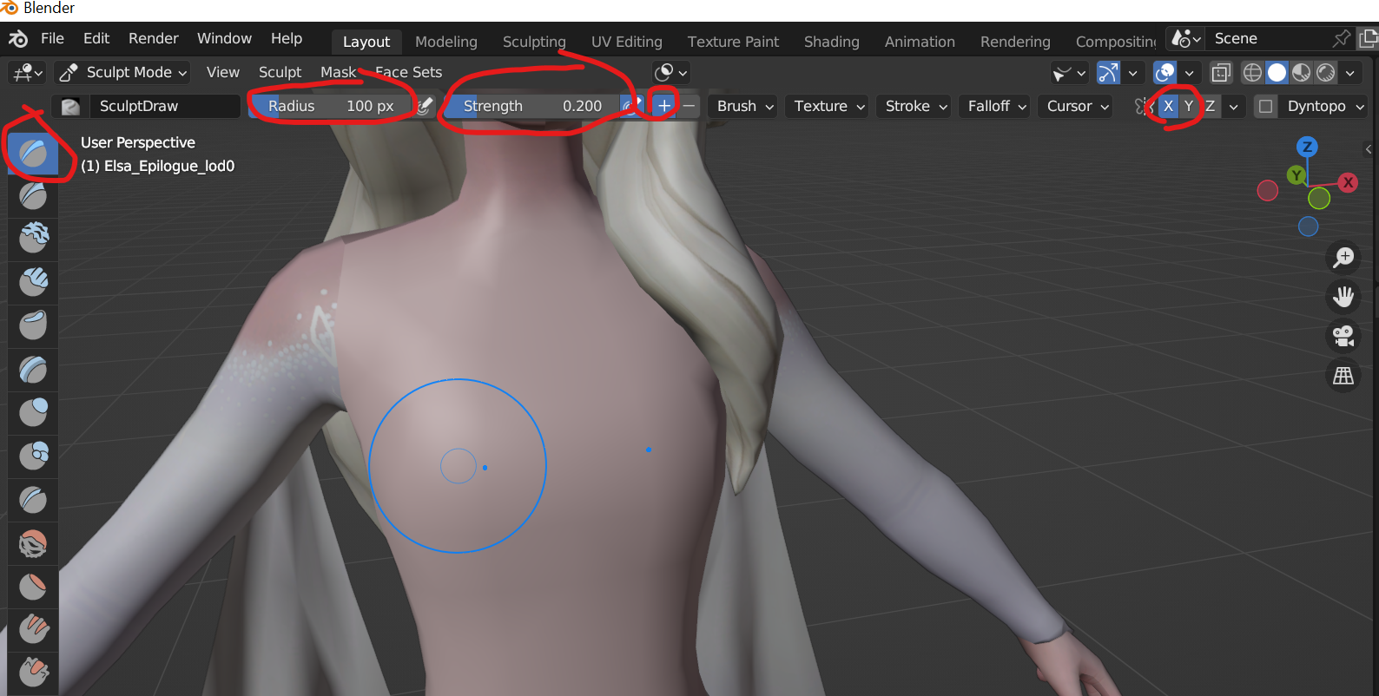
Task: Open the Window menu
Action: click(224, 38)
